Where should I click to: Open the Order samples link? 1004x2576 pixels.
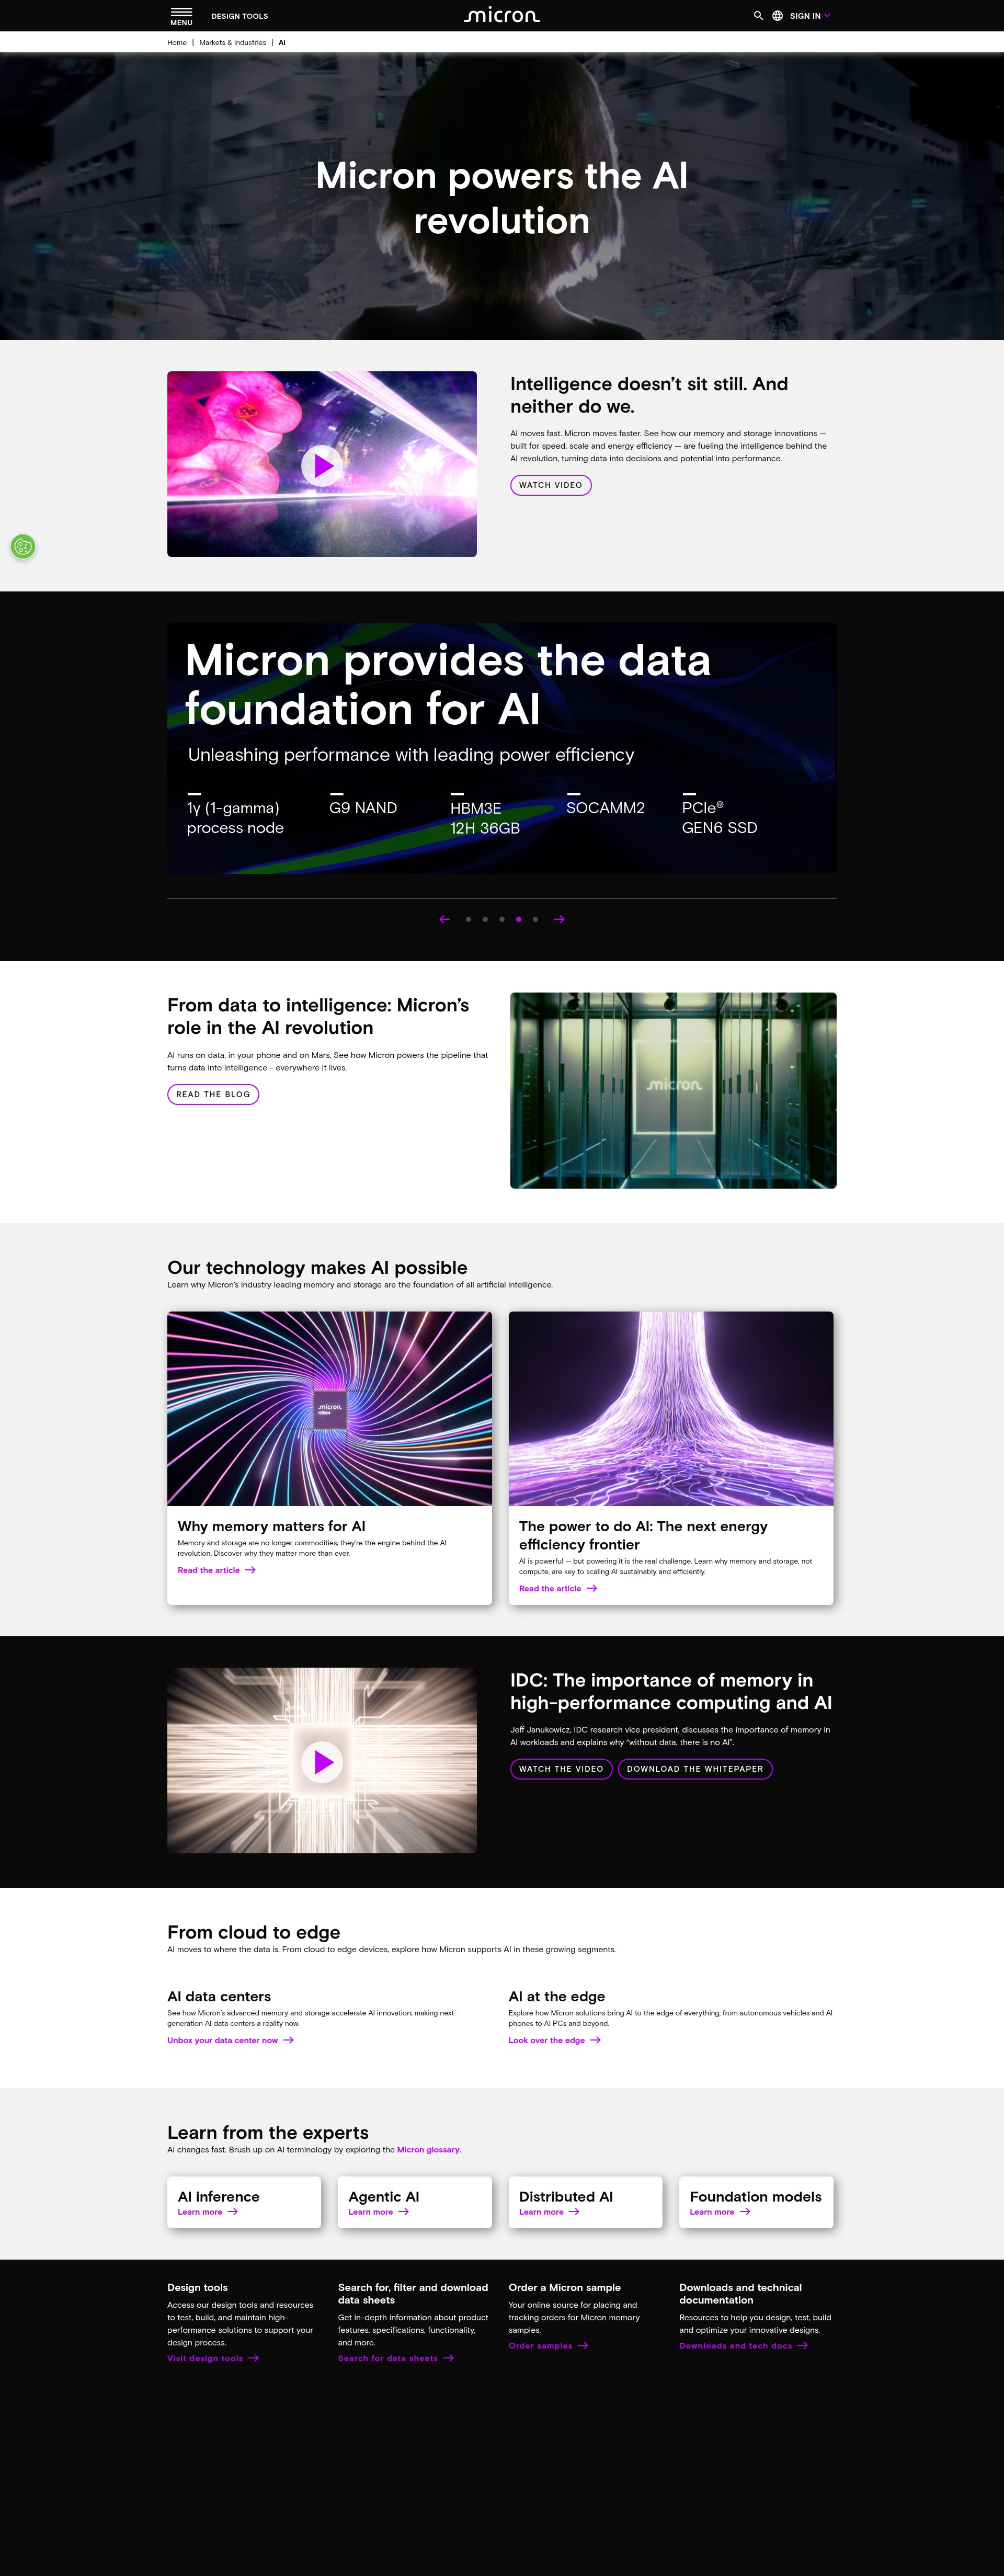pyautogui.click(x=540, y=2346)
